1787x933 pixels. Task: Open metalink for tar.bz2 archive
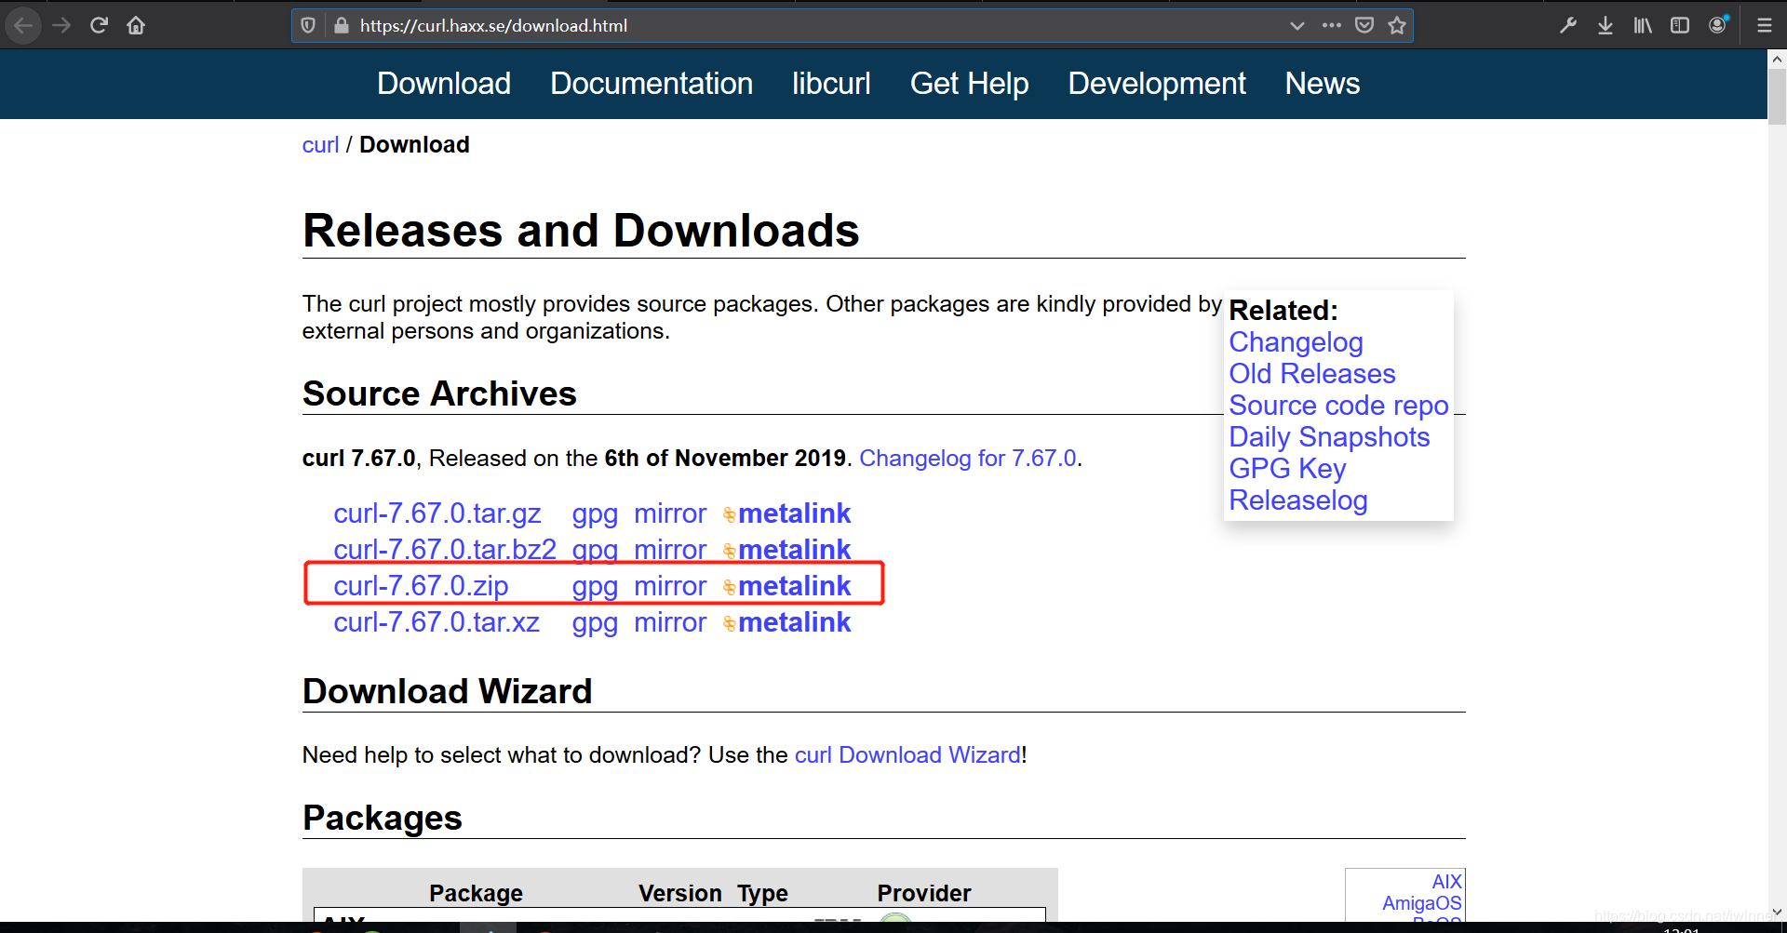click(787, 550)
